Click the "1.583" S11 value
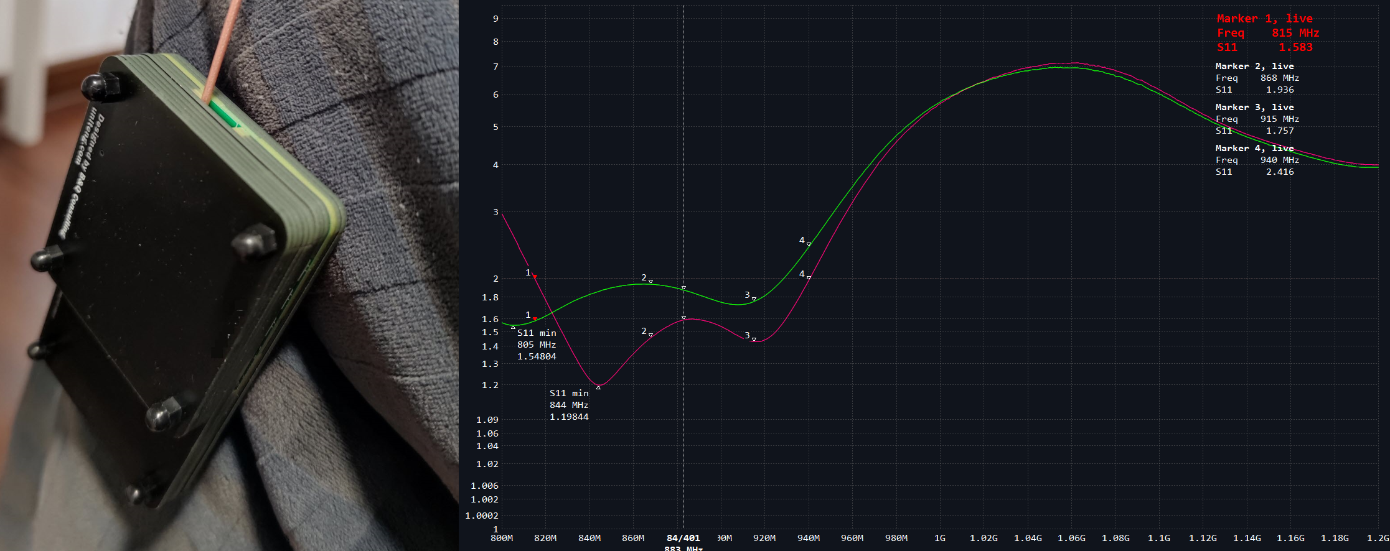 tap(1295, 47)
